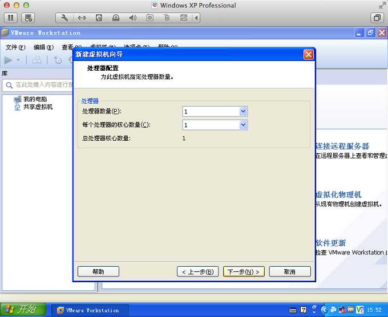Click the language bar options icon
The height and width of the screenshot is (317, 388).
(x=314, y=309)
